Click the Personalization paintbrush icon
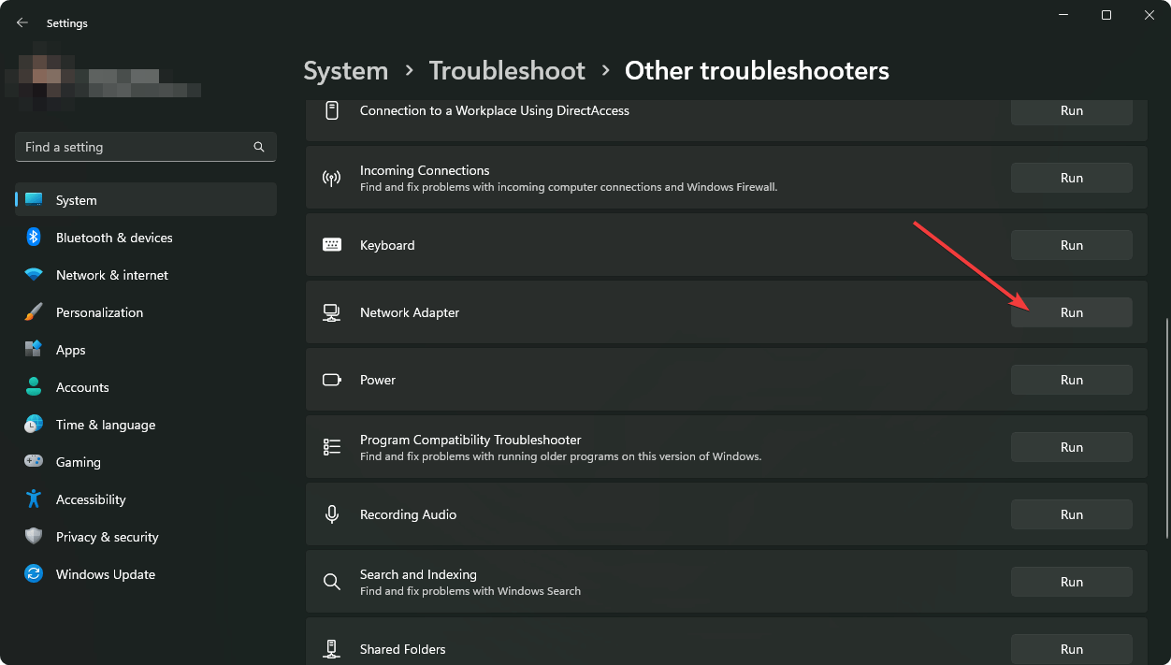 34,312
